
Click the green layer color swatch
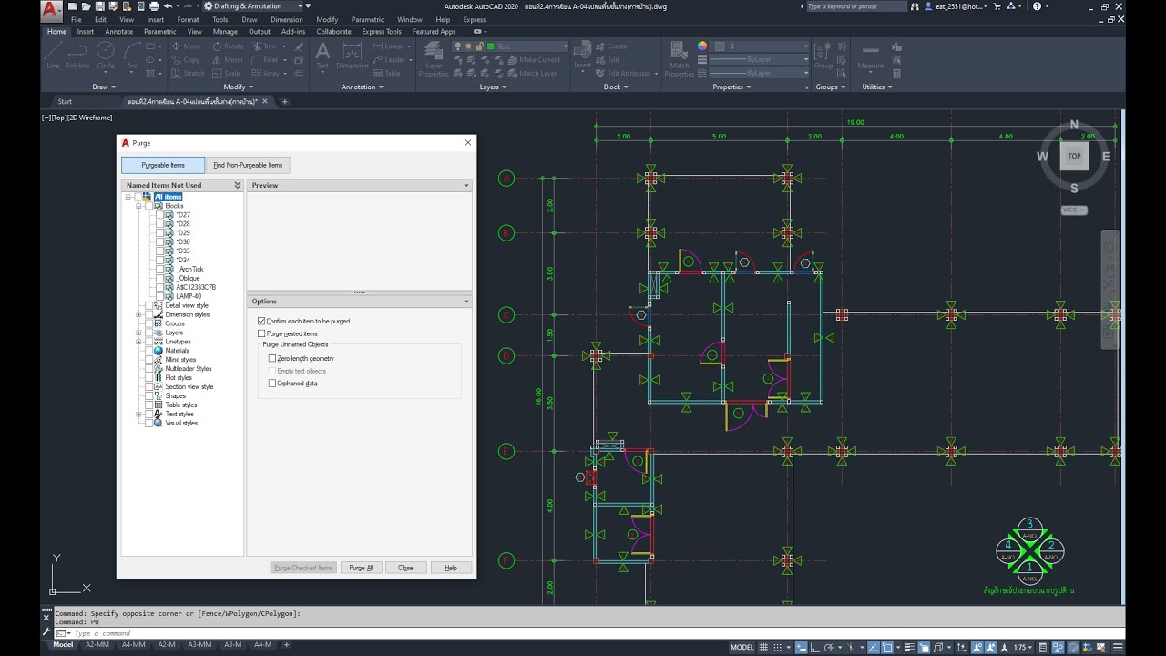click(x=491, y=46)
